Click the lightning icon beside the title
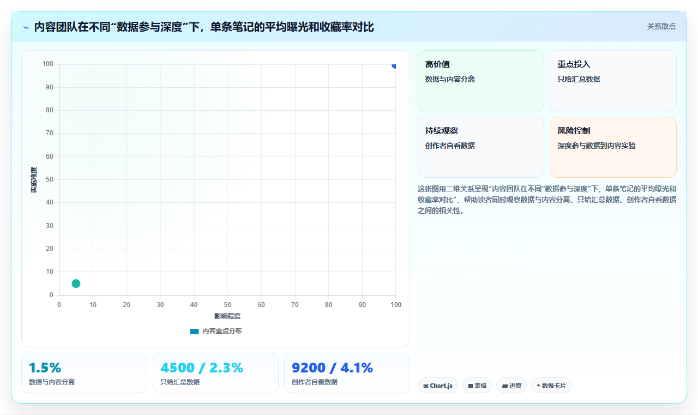 [x=26, y=27]
